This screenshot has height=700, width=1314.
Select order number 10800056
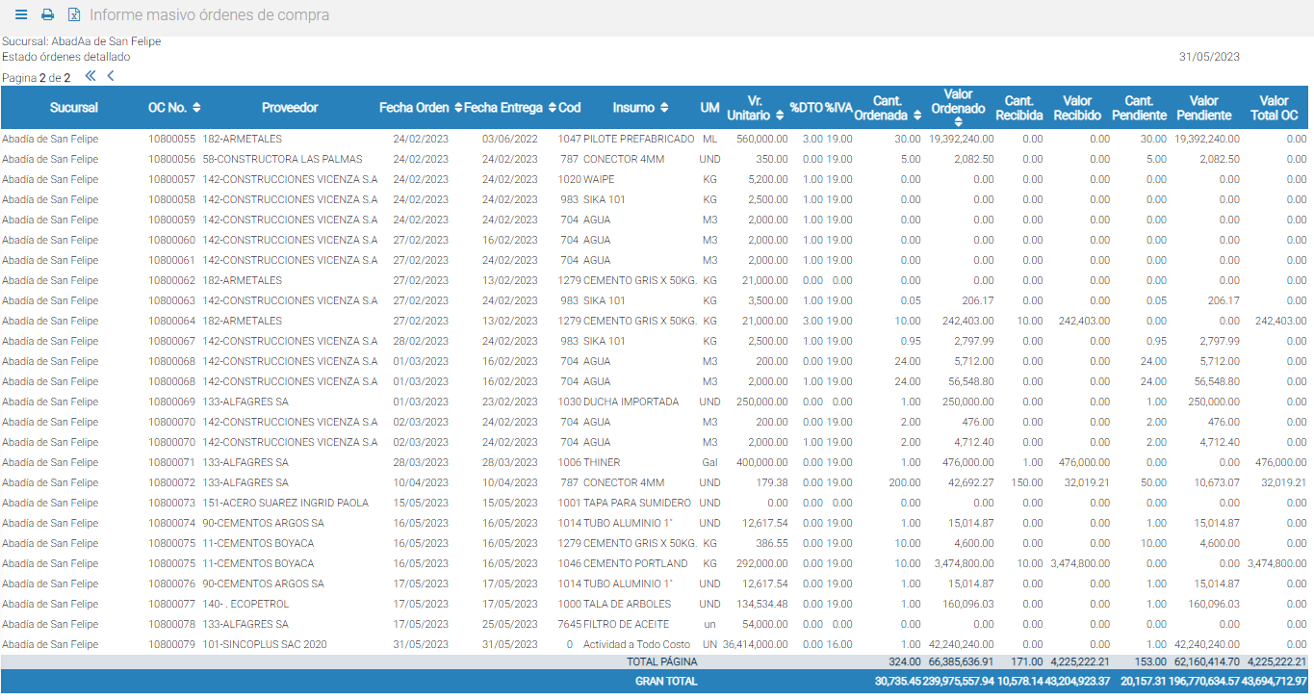(171, 159)
